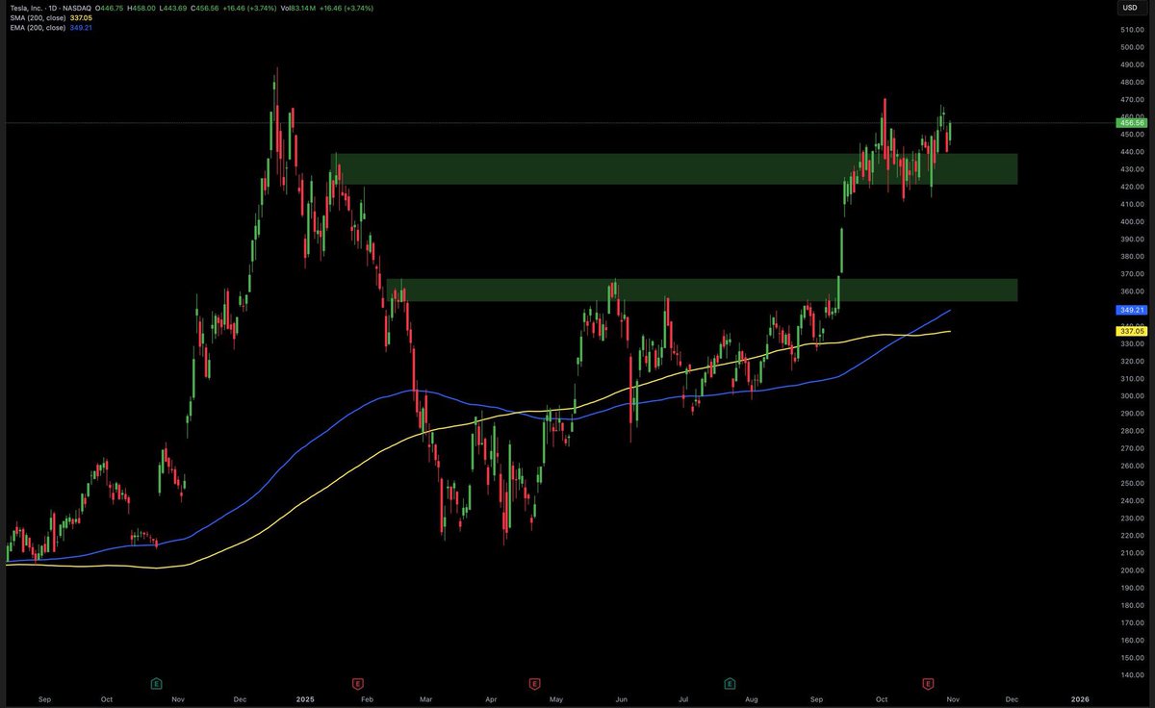1155x708 pixels.
Task: Click the green earnings marker below November
Action: (157, 682)
